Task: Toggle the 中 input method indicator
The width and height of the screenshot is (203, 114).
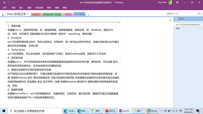Action: coord(180,111)
